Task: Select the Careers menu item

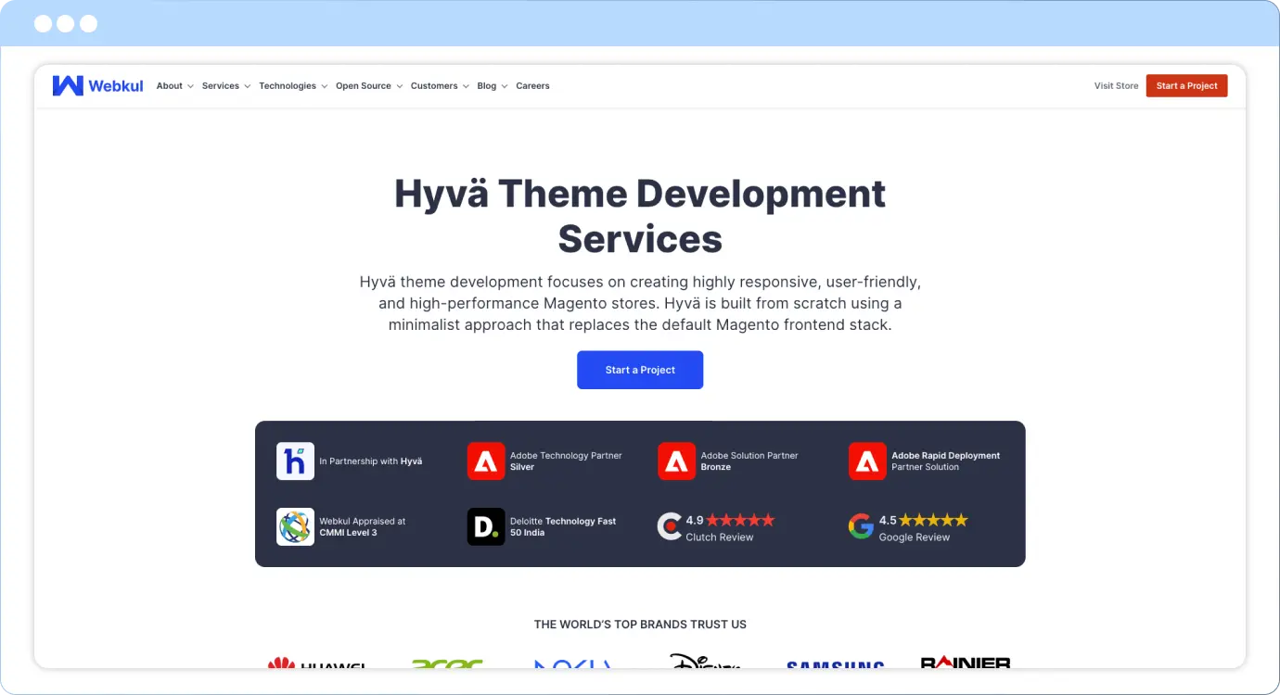Action: [x=532, y=85]
